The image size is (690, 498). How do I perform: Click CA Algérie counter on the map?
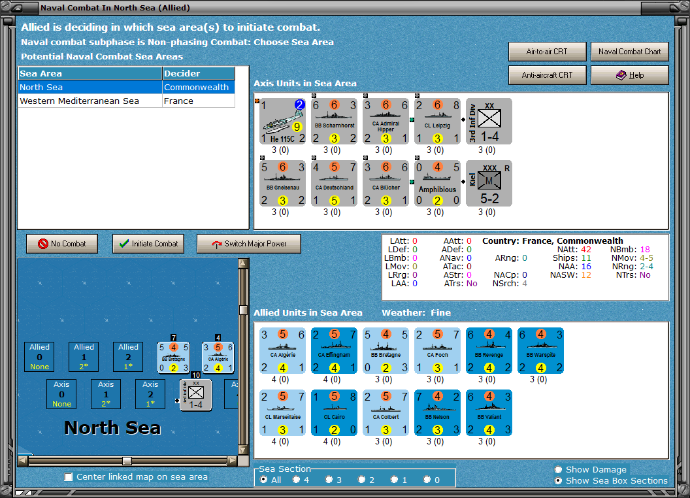pos(218,357)
